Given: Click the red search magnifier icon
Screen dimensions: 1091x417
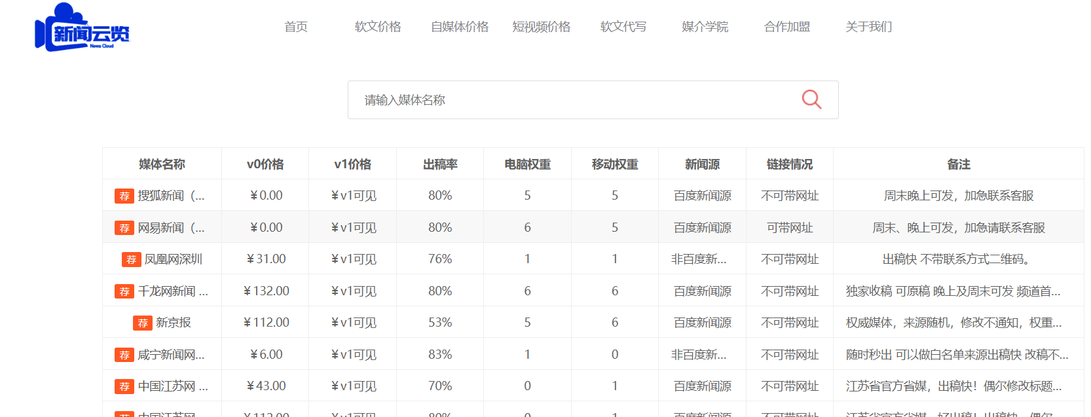Looking at the screenshot, I should click(811, 100).
